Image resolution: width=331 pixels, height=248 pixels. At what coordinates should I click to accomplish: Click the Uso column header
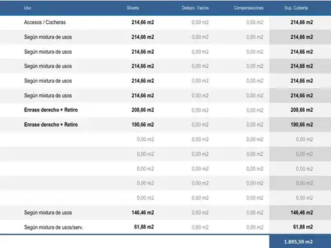point(28,8)
